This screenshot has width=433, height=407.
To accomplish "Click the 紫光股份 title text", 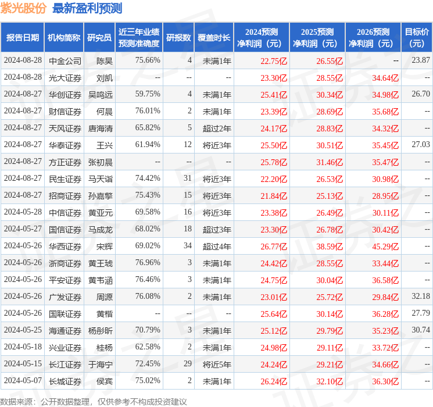I will click(23, 8).
